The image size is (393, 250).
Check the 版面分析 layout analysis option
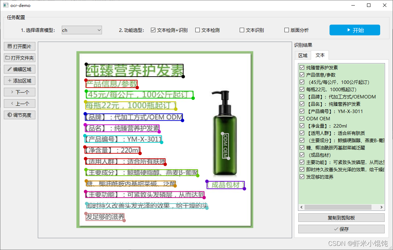click(x=287, y=30)
